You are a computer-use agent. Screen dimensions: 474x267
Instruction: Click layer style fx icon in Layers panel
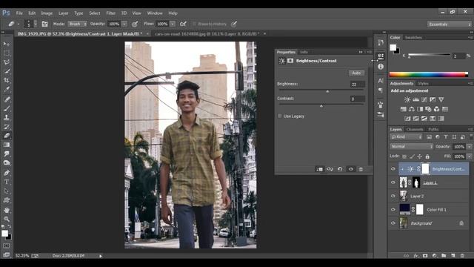coord(416,256)
